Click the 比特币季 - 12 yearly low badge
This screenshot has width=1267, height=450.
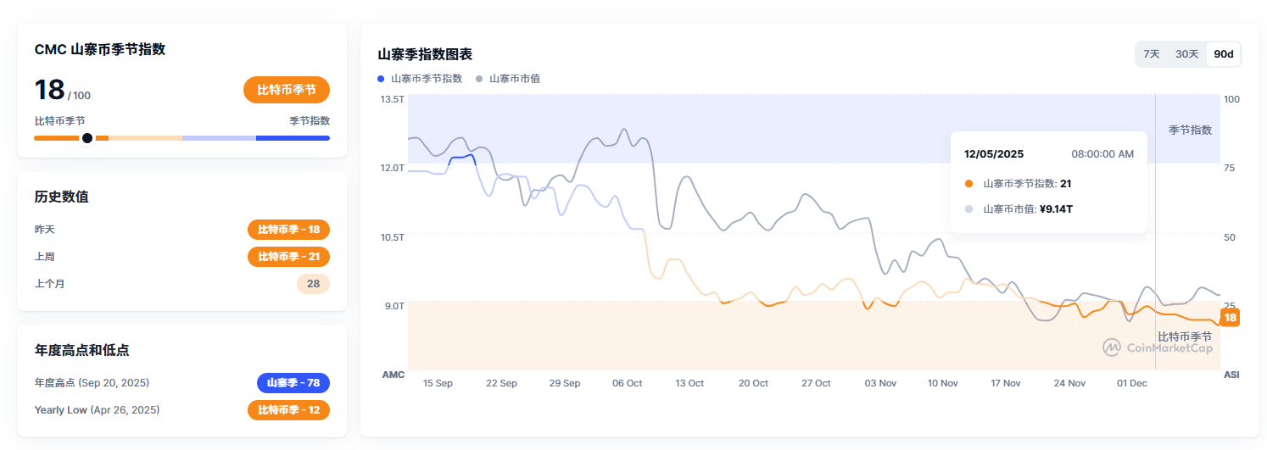(288, 410)
